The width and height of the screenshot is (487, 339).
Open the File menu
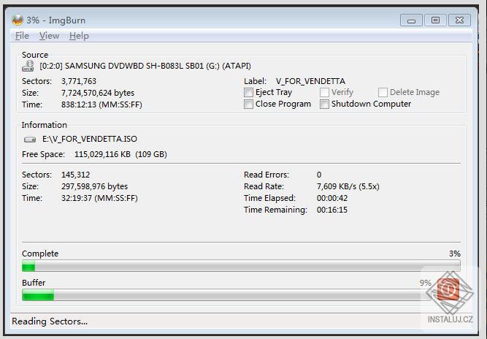click(22, 36)
